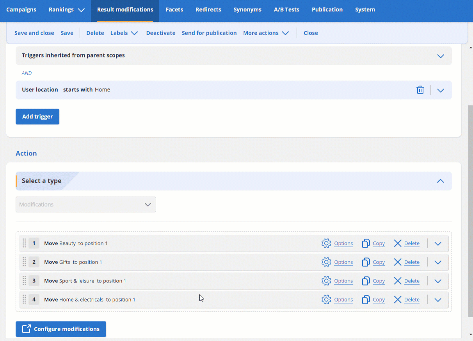
Task: Click the Copy icon in Home & electricals row
Action: 366,300
